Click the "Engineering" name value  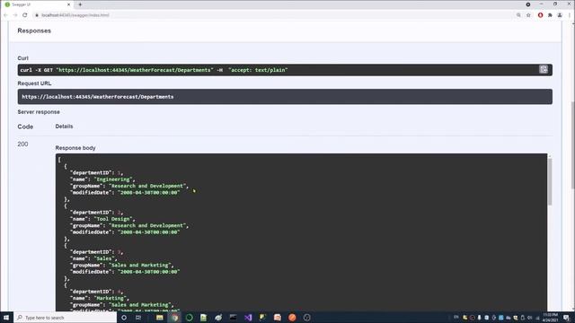click(x=113, y=179)
